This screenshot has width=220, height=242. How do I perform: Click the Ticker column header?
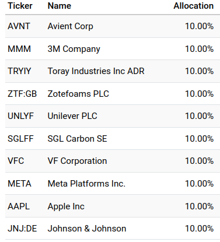coord(20,6)
